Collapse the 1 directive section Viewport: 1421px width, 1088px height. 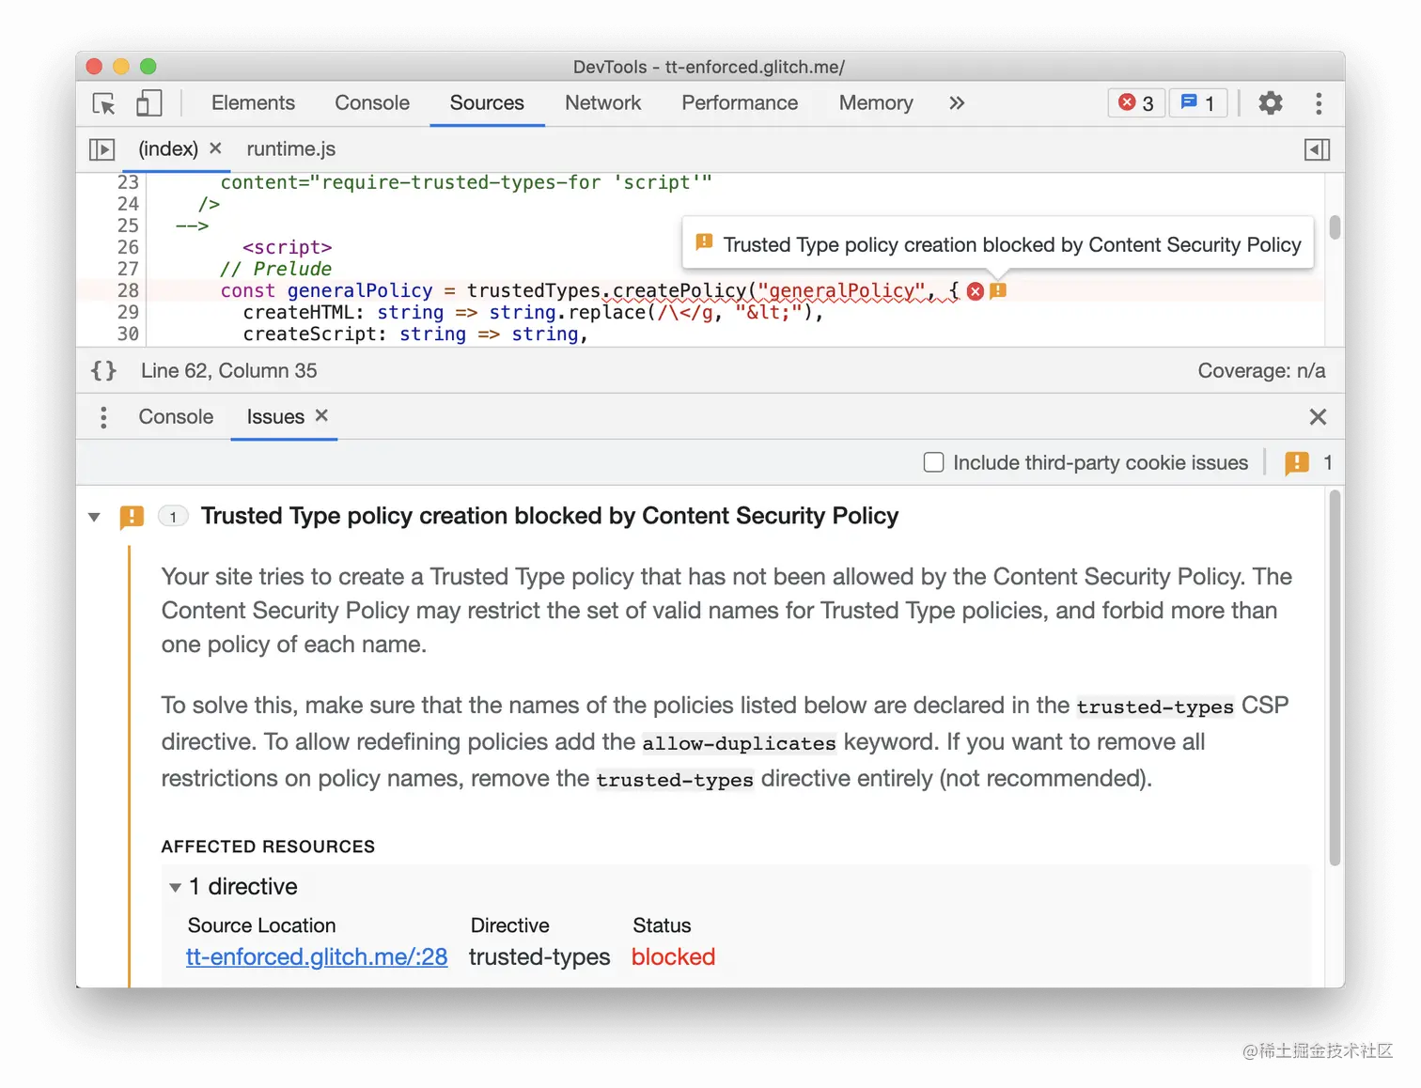[175, 887]
